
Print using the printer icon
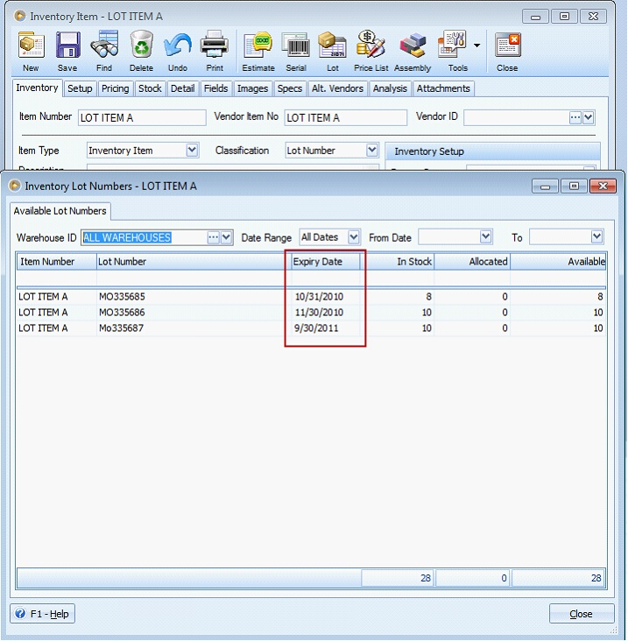[x=215, y=51]
